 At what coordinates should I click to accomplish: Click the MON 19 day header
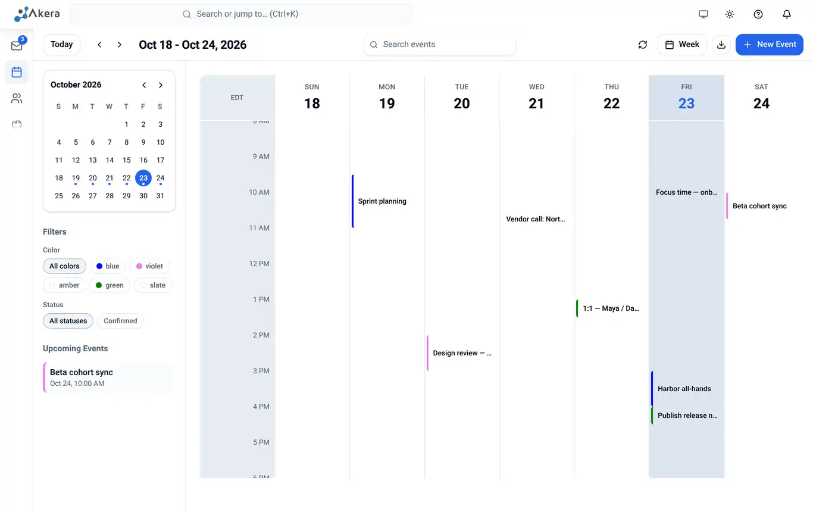[x=387, y=98]
